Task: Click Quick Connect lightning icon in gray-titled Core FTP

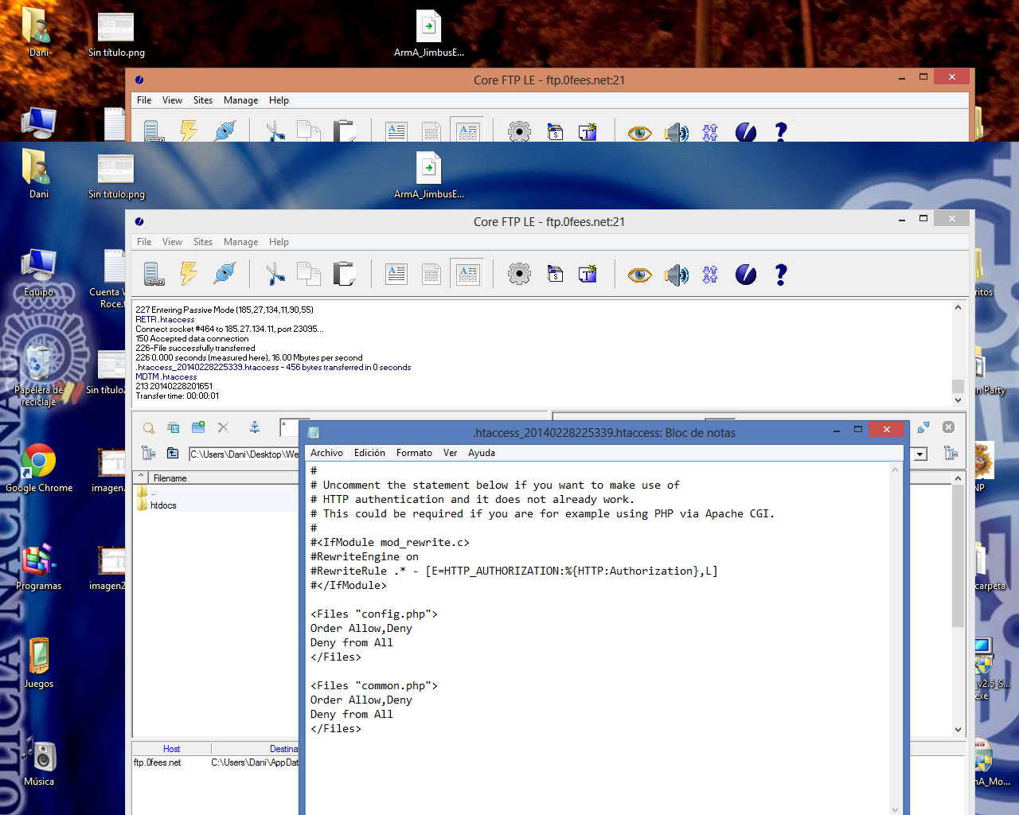Action: point(189,274)
